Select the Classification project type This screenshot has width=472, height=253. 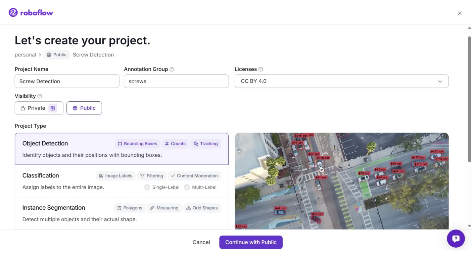[x=41, y=175]
